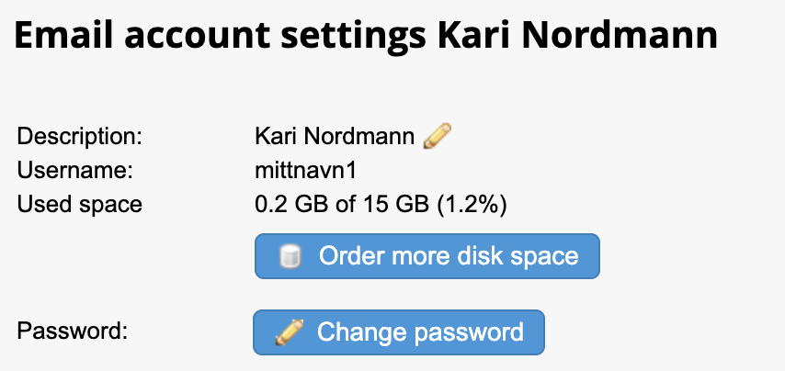The width and height of the screenshot is (785, 371).
Task: Click the 1.2% usage percentage
Action: coord(472,205)
